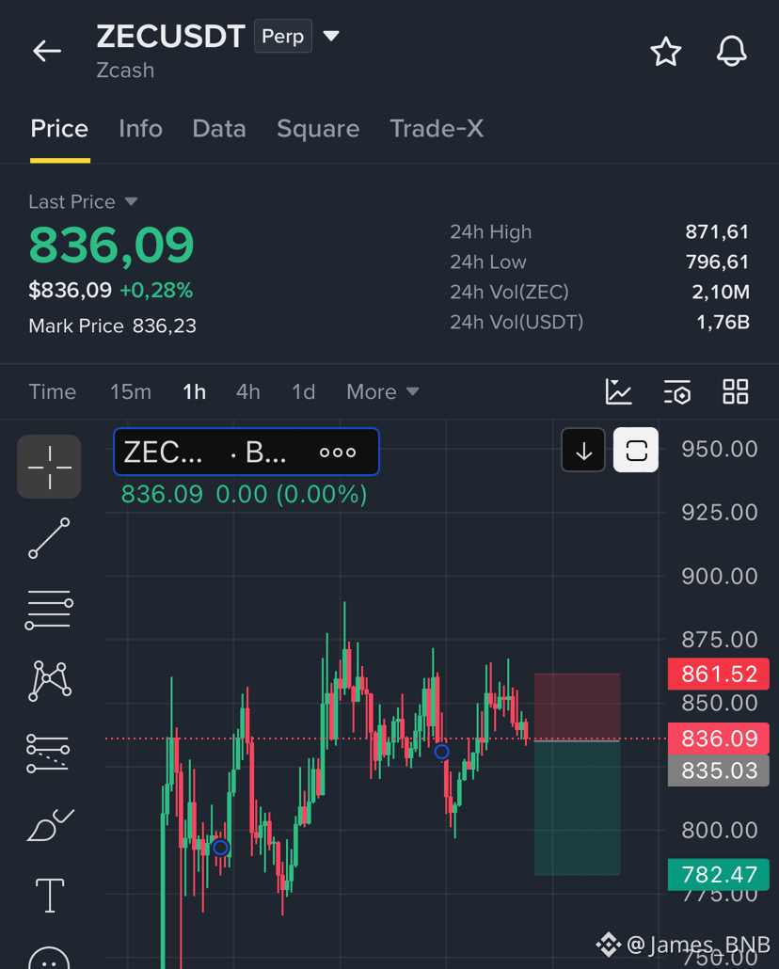Select the Text annotation tool
The height and width of the screenshot is (969, 779).
(x=50, y=896)
